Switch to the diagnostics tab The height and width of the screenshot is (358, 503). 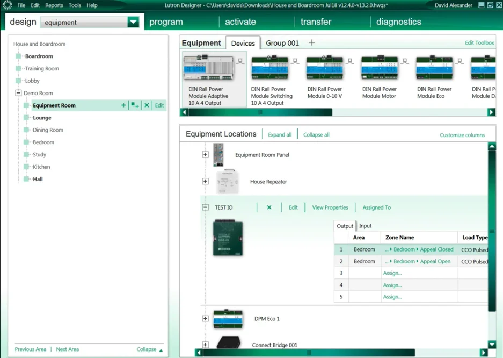pyautogui.click(x=398, y=22)
